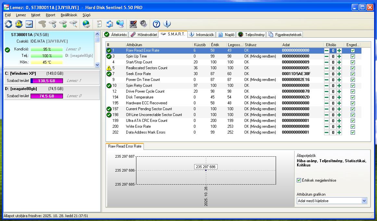Click the refresh arrows toolbar icon
377x221 pixels.
(8, 24)
